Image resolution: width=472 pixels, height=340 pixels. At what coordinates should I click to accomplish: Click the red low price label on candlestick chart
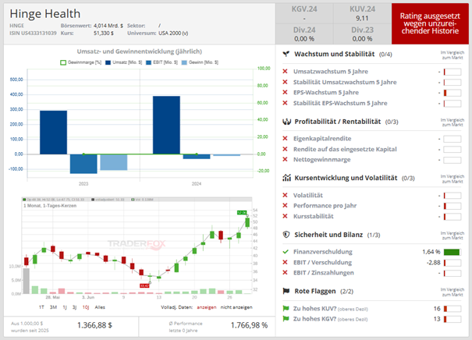144,285
